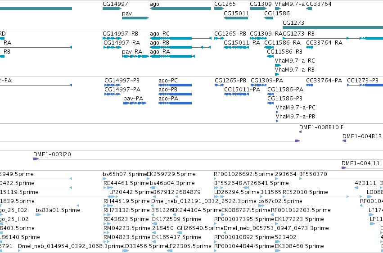Click the DME1-004J11 BAC label
383x253 pixels.
pos(360,163)
